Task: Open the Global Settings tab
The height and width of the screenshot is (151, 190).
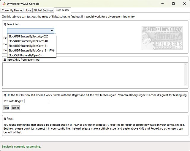Action: (x=43, y=10)
